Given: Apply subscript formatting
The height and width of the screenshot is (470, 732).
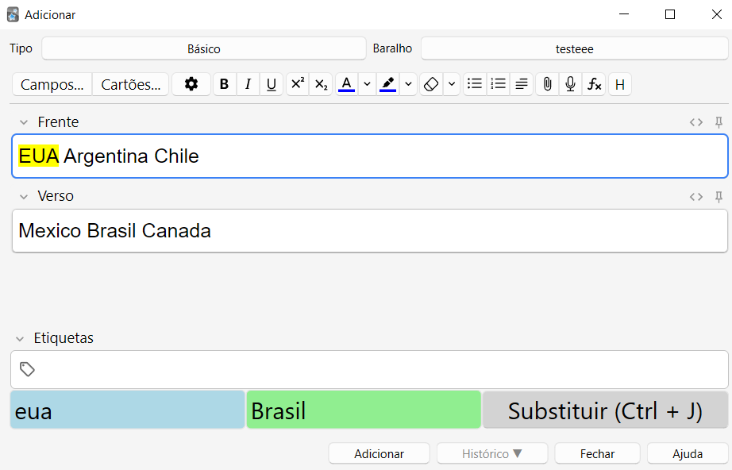Looking at the screenshot, I should 321,84.
